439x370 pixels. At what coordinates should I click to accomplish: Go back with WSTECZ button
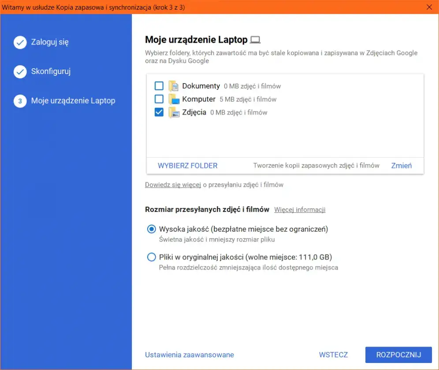pyautogui.click(x=333, y=355)
